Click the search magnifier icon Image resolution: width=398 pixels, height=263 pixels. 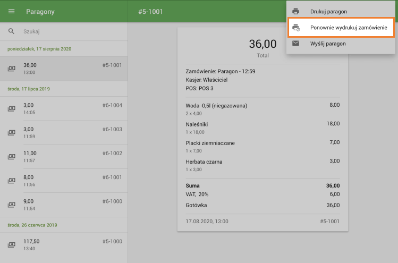11,31
